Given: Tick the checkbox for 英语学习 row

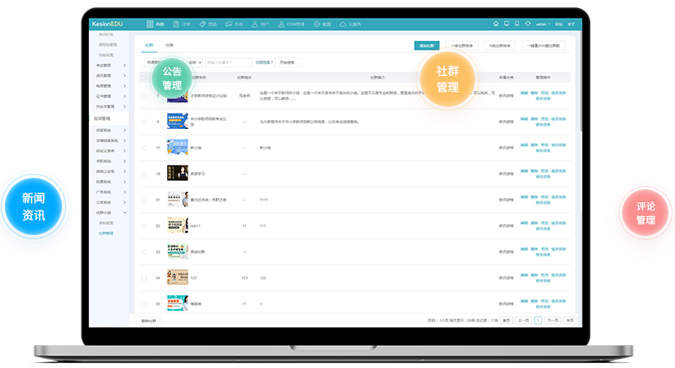Looking at the screenshot, I should point(144,174).
